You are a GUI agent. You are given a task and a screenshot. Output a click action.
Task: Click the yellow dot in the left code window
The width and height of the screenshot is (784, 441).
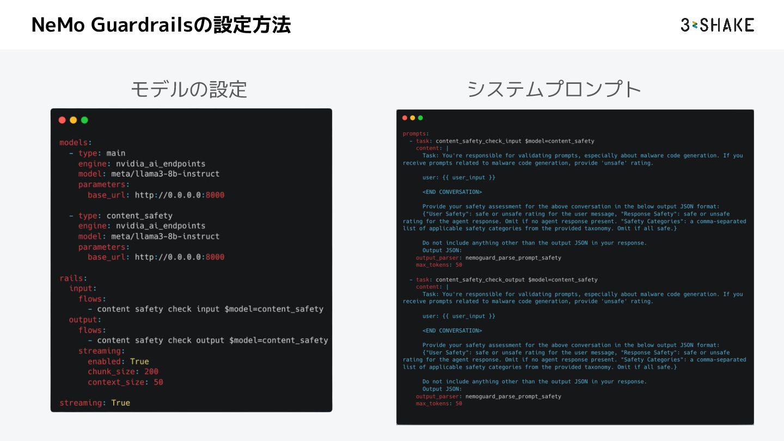coord(73,120)
